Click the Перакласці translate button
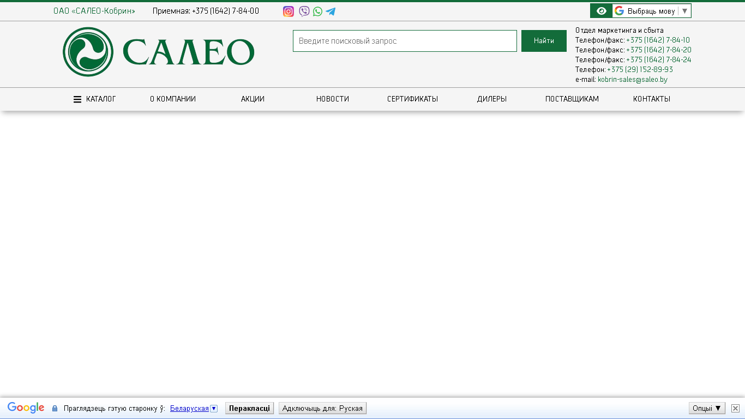The image size is (745, 419). pyautogui.click(x=249, y=408)
